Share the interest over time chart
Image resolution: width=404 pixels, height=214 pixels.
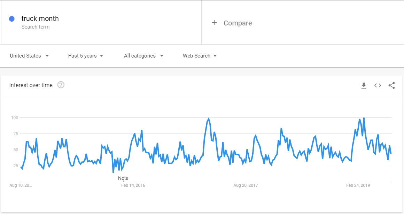[x=391, y=85]
